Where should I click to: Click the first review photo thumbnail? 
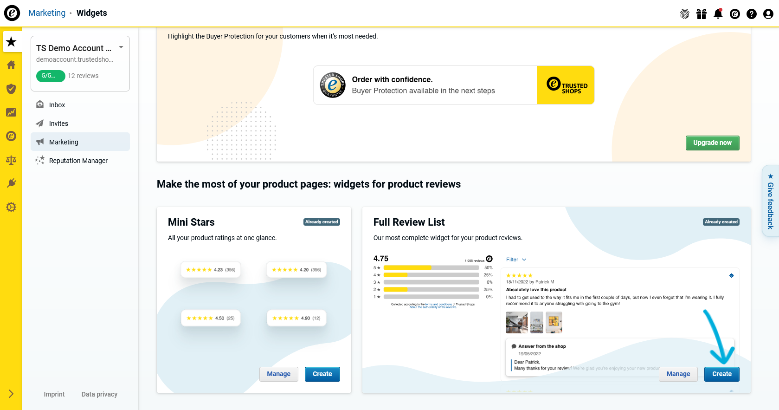point(517,322)
